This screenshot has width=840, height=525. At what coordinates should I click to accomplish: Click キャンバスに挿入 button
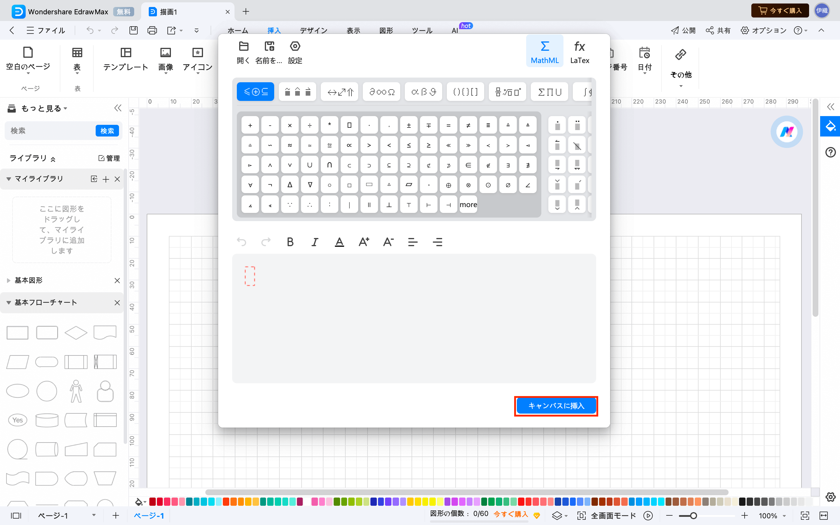point(556,405)
